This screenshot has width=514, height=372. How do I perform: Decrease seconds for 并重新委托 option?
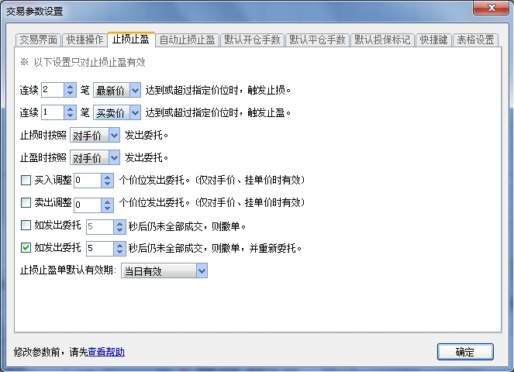click(119, 252)
